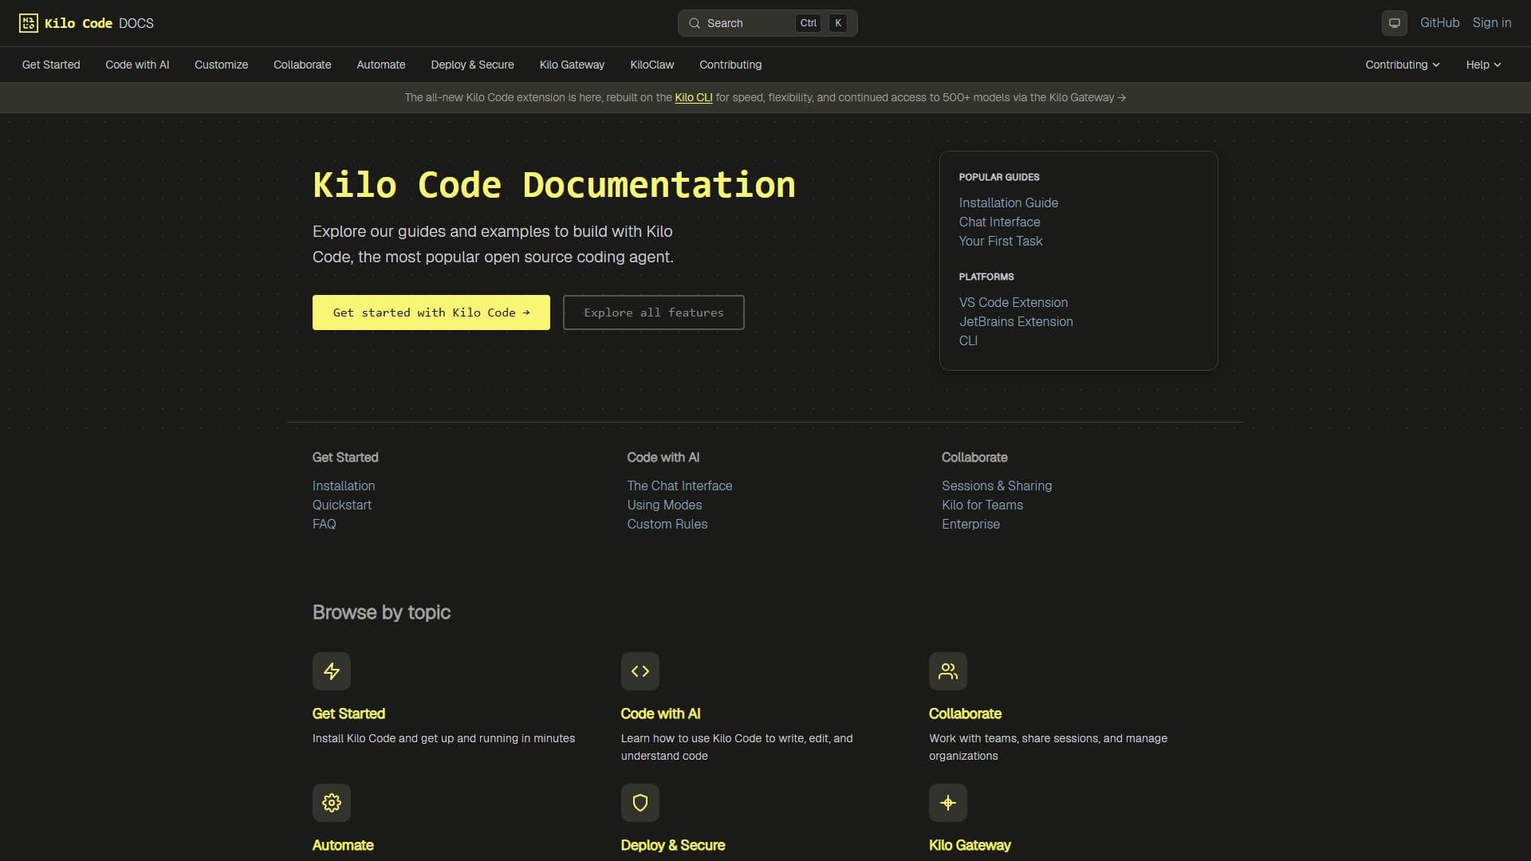Screen dimensions: 1531x861
Task: Open the Quickstart link
Action: tap(342, 505)
